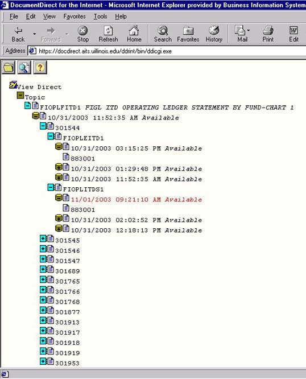306x379 pixels.
Task: Expand the 301917 node
Action: pyautogui.click(x=43, y=331)
